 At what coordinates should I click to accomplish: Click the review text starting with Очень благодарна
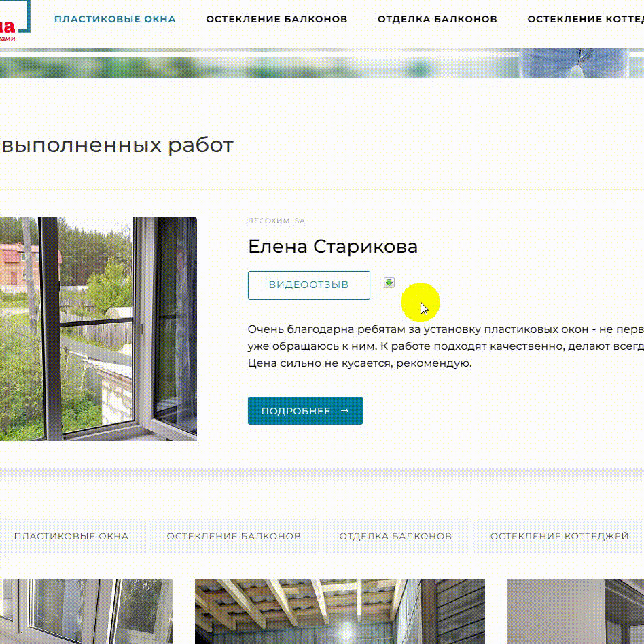tap(446, 346)
